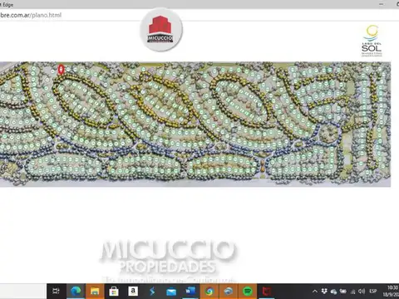Image resolution: width=399 pixels, height=299 pixels.
Task: Open the blue lightning app in taskbar
Action: [x=152, y=291]
